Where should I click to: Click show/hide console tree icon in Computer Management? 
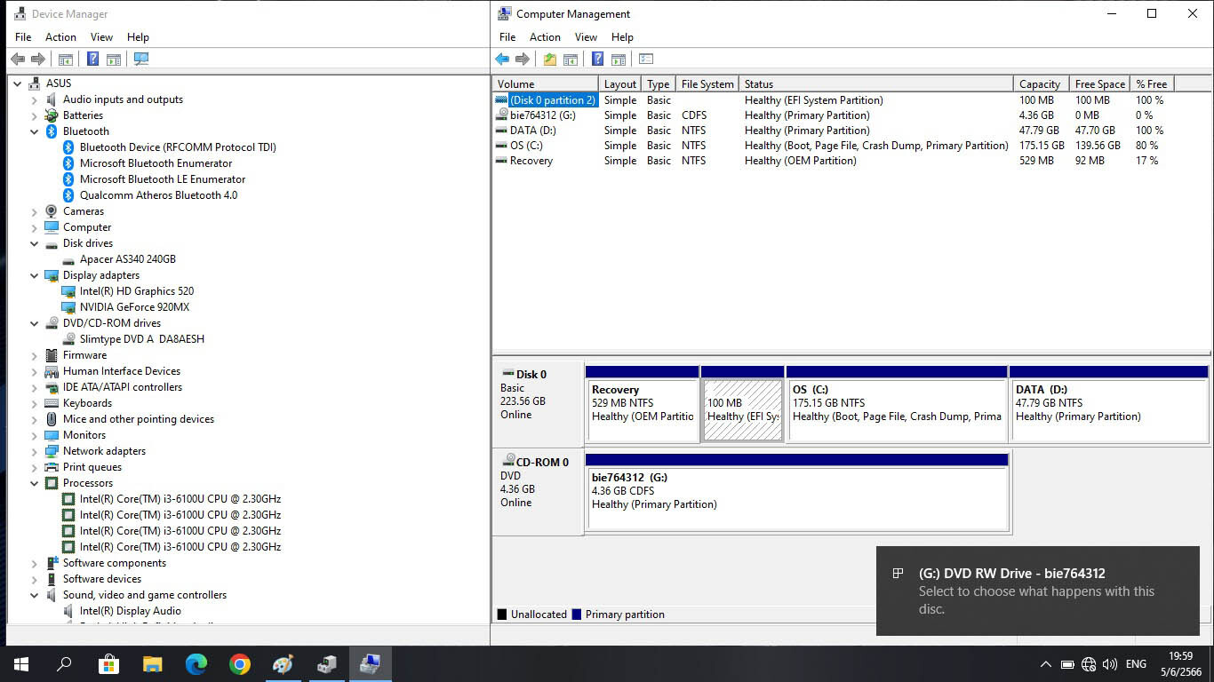[x=571, y=59]
